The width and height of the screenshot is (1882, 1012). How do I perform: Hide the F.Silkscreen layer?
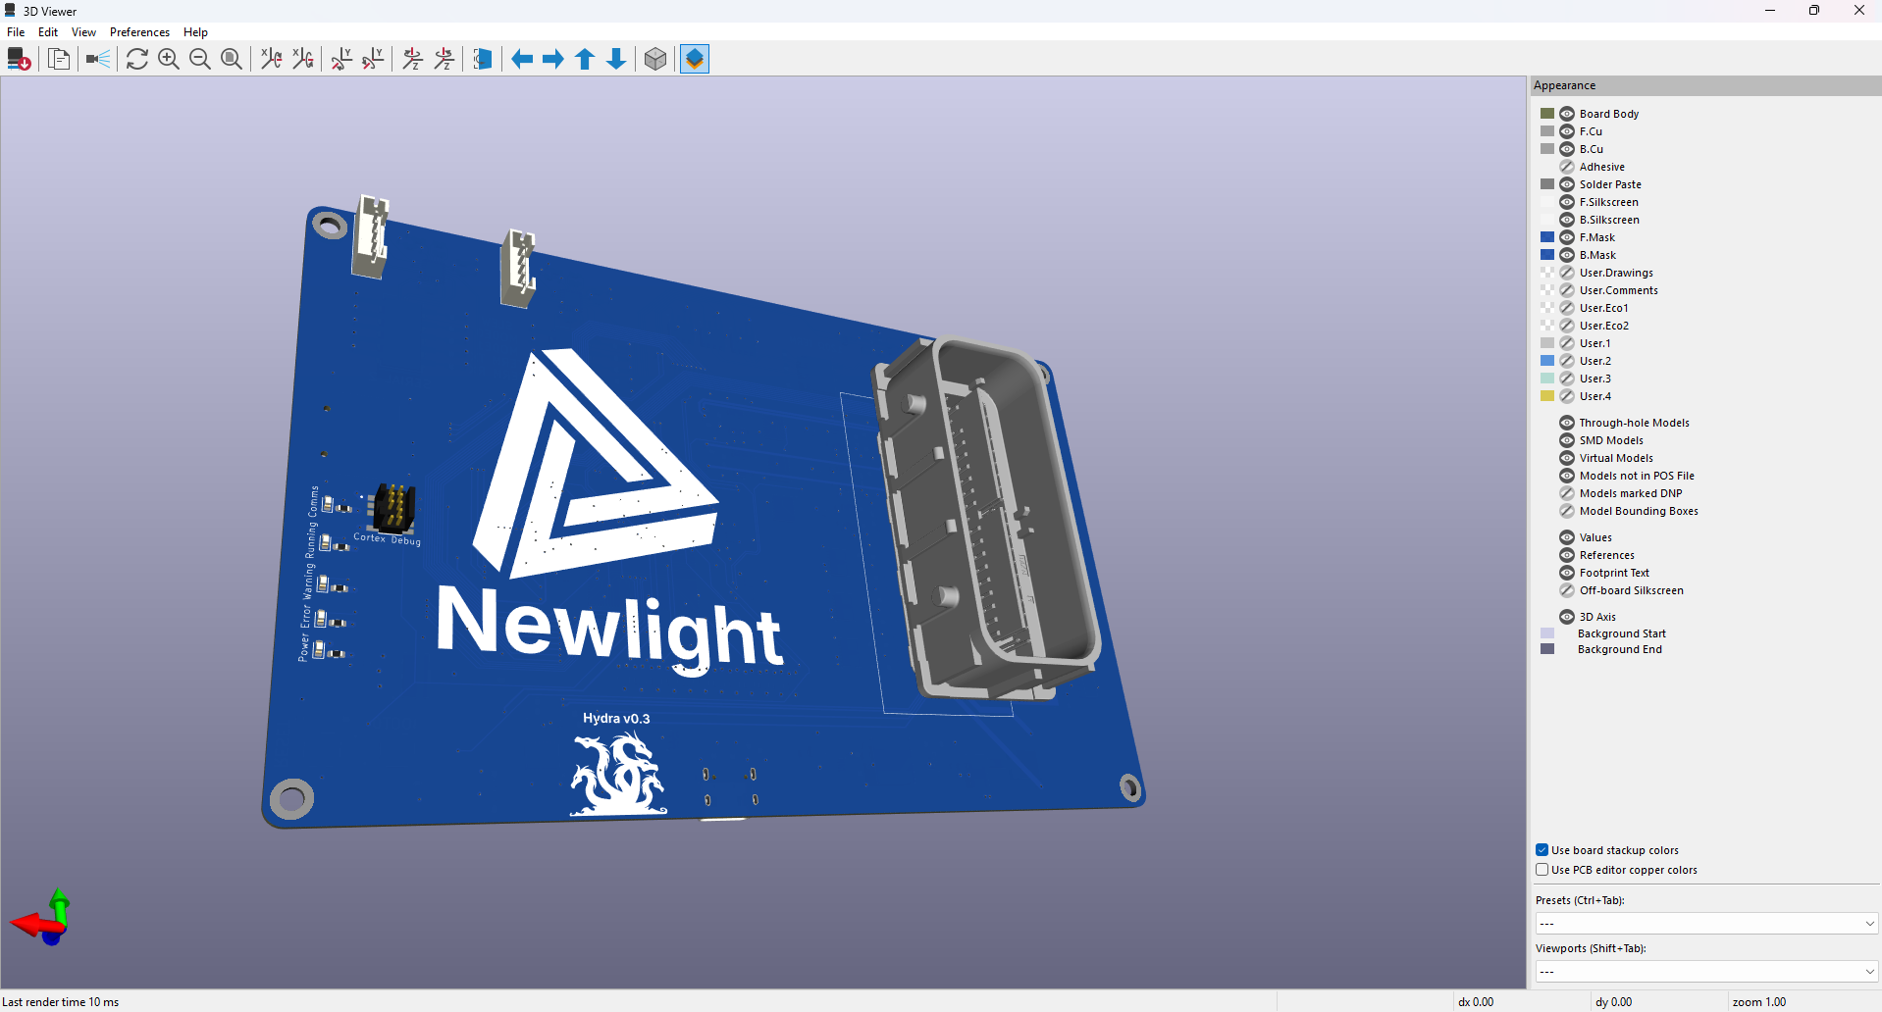[1567, 202]
